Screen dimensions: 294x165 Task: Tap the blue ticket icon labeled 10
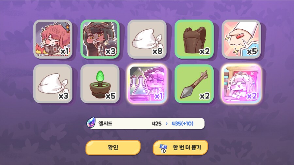[x=163, y=148]
